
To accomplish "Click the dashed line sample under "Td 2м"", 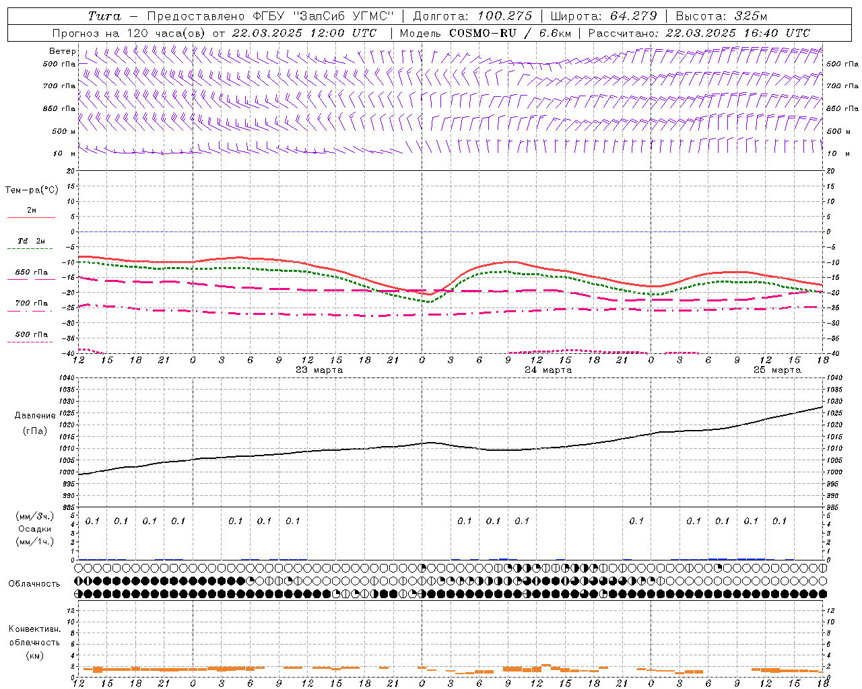I will pos(31,249).
